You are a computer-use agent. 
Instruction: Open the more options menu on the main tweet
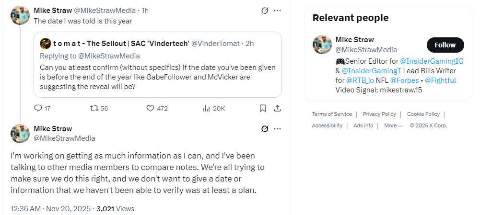click(x=277, y=129)
